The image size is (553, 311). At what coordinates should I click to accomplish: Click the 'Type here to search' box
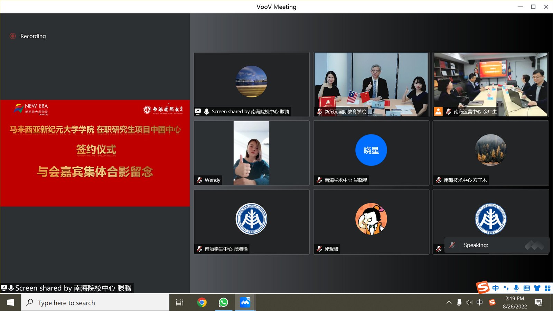pos(95,303)
